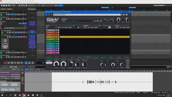Open Chrome from the taskbar
Viewport: 172px width, 97px height.
tap(20, 95)
